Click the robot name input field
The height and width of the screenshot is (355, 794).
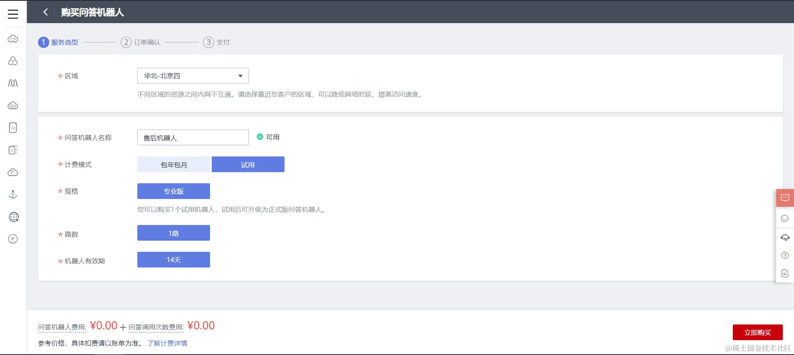click(x=193, y=137)
